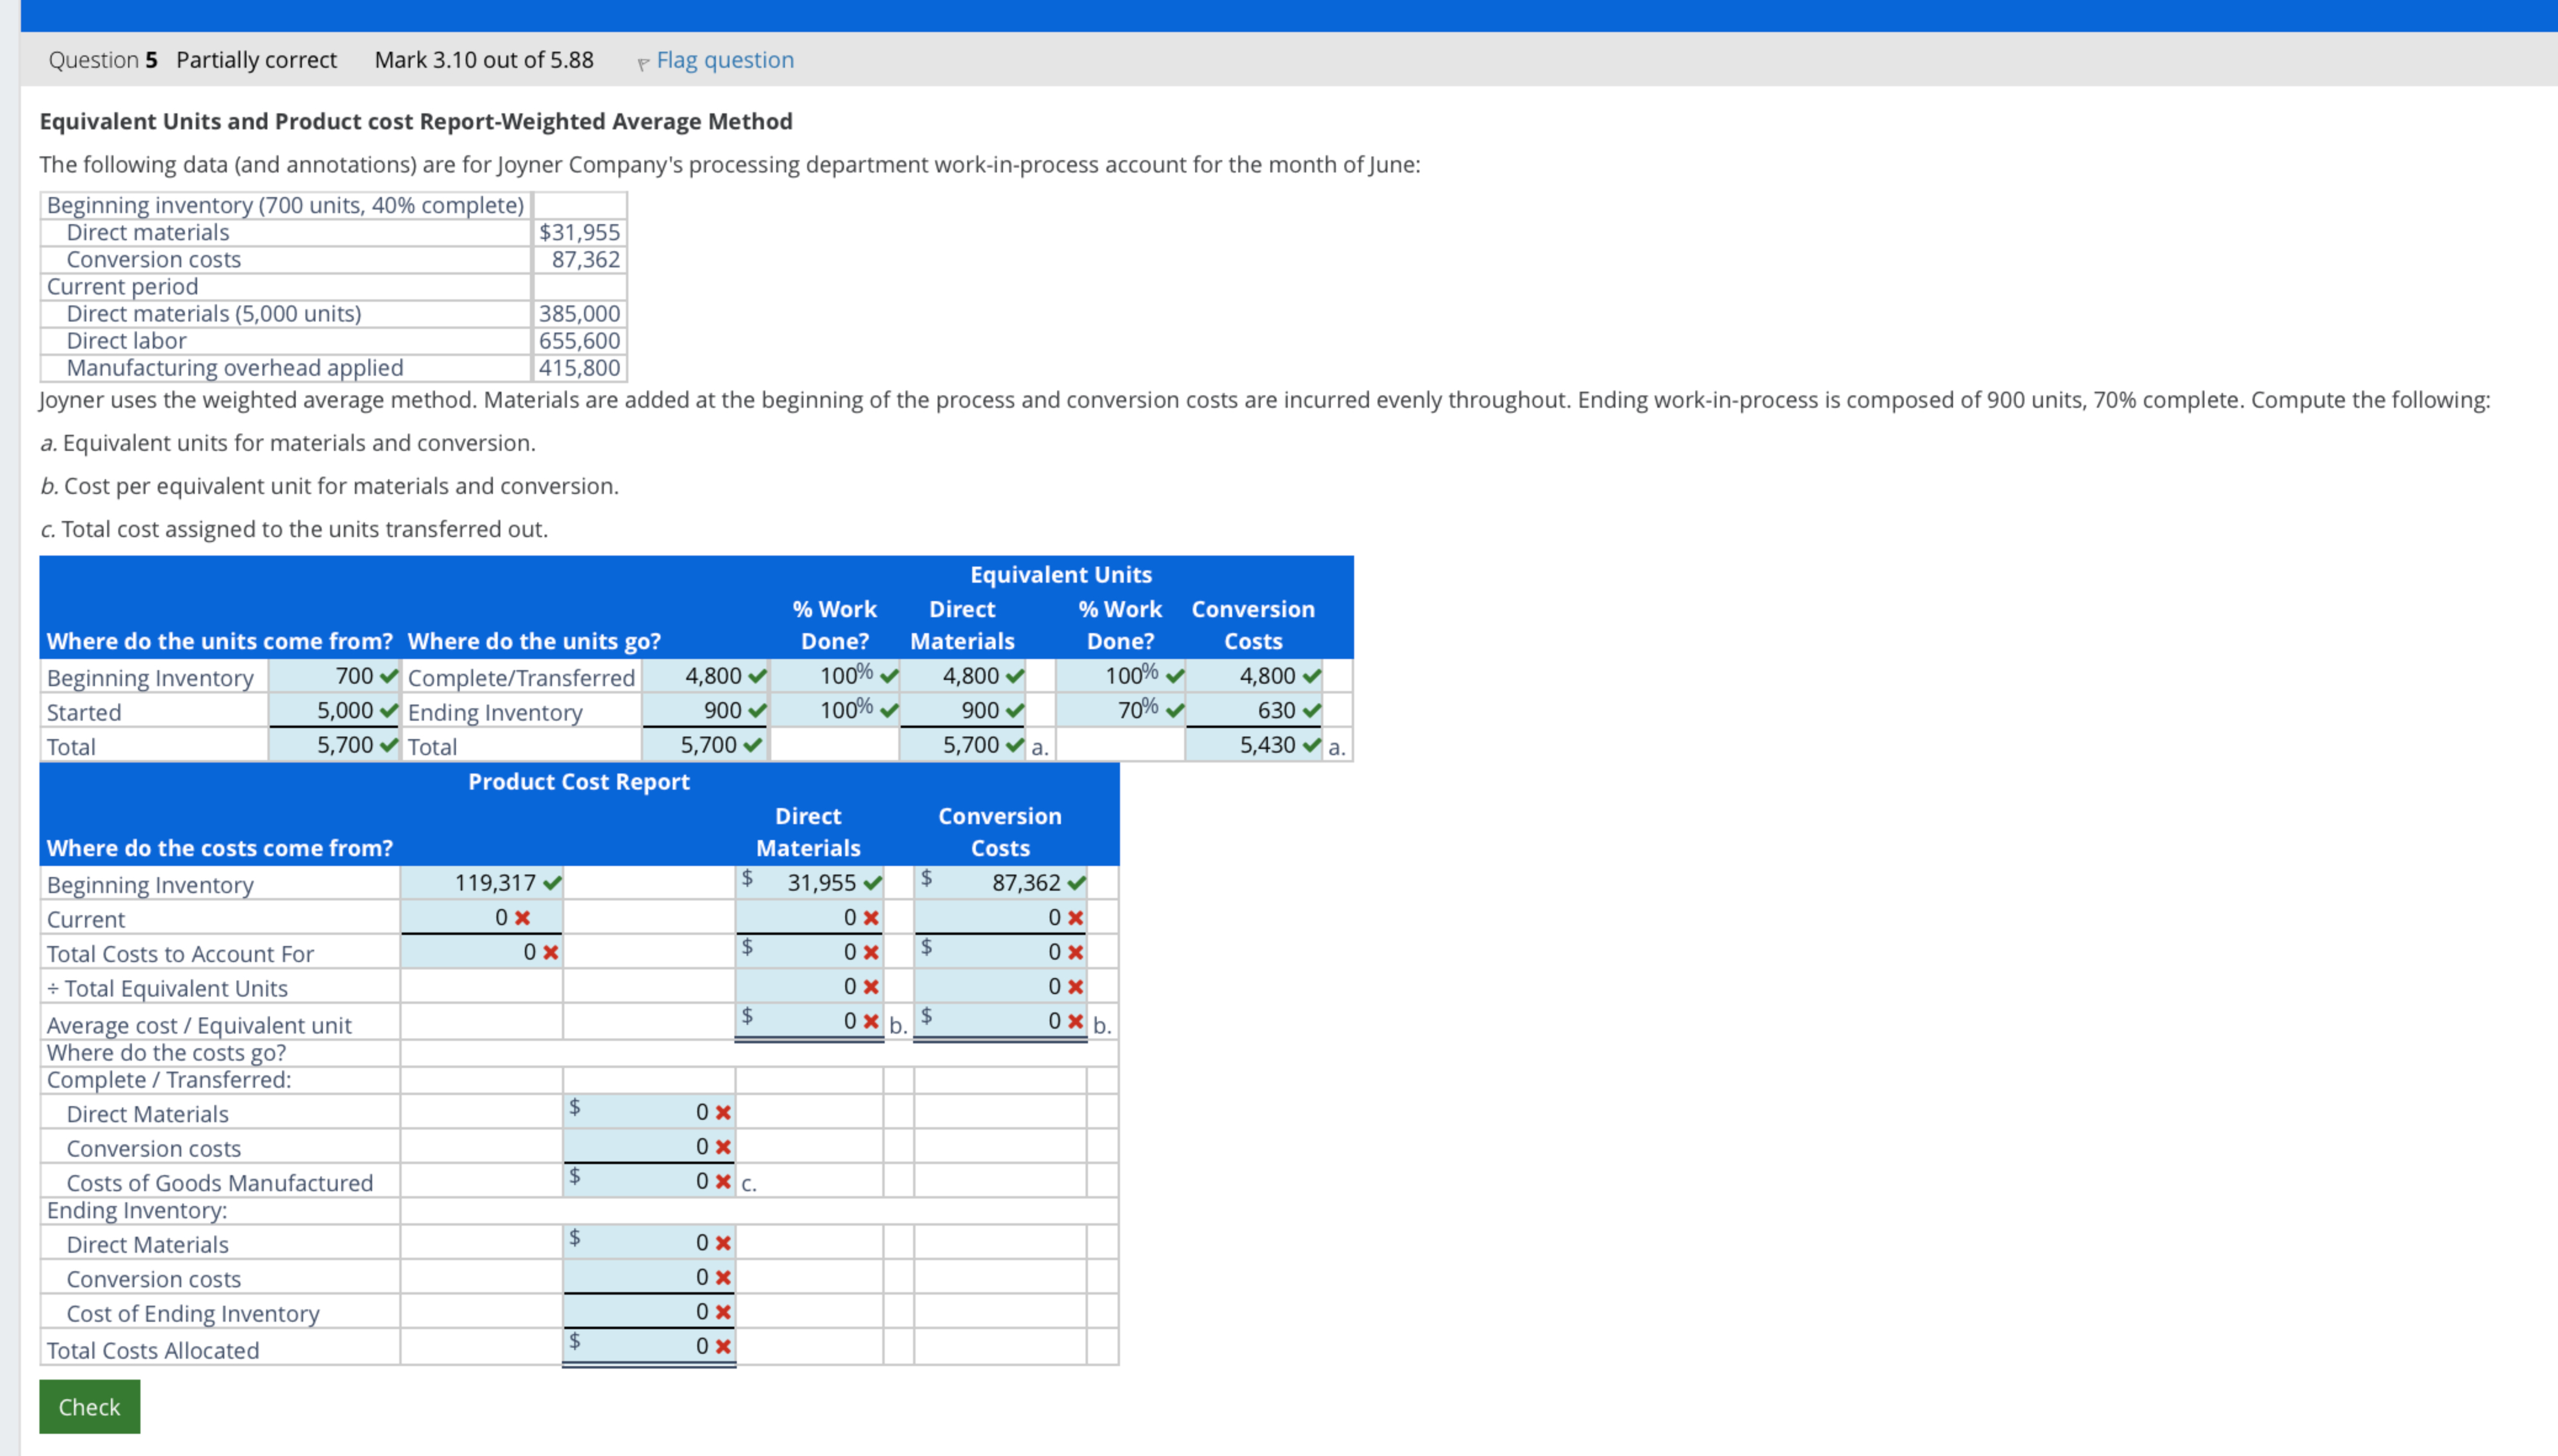Click the red X beside Current cost entry
Viewport: 2558px width, 1456px height.
point(522,917)
